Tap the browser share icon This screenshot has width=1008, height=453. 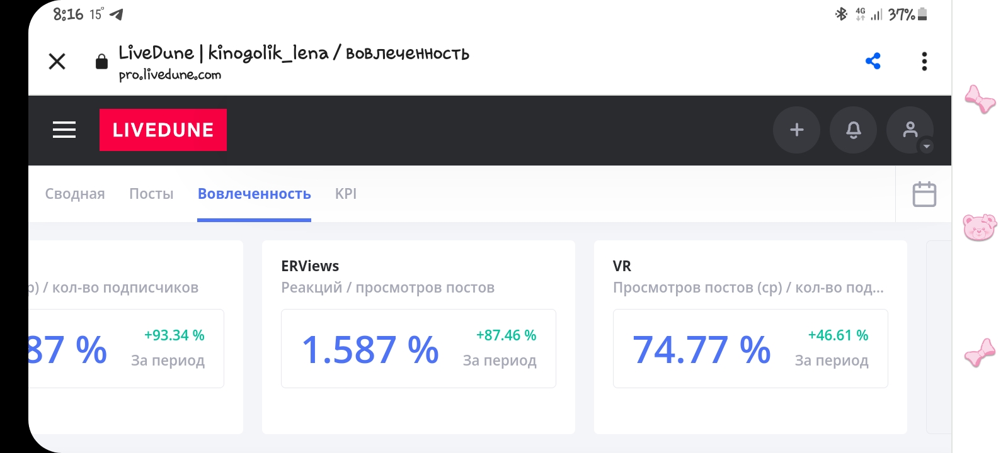pos(873,61)
